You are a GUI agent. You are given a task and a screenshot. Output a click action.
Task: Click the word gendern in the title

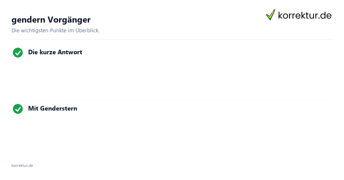click(28, 20)
